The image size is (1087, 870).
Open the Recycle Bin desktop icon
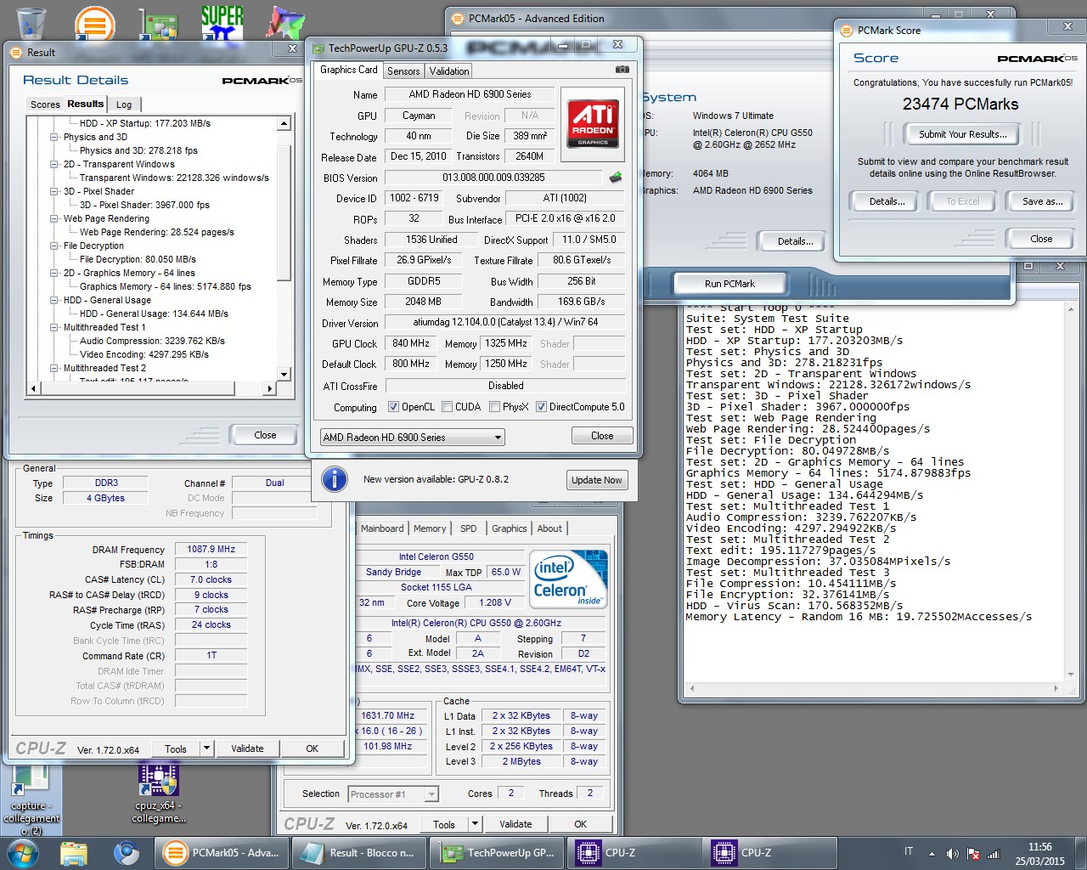click(31, 23)
